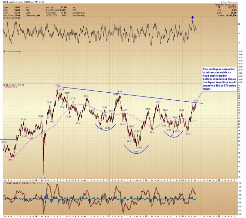246x218 pixels.
Task: Click the FORCE(0) indicator legend marker
Action: point(4,51)
